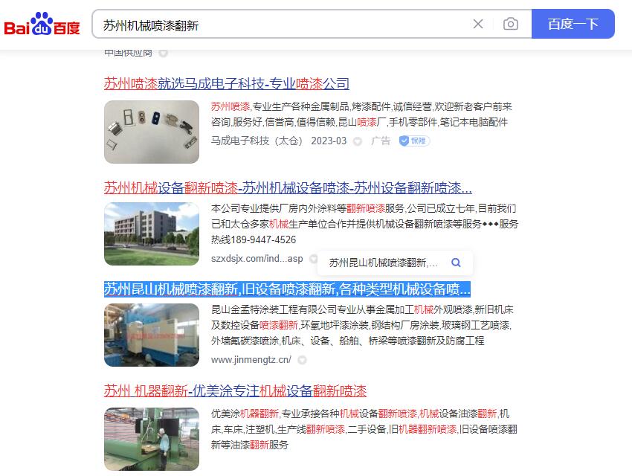Image resolution: width=632 pixels, height=476 pixels.
Task: Open 苏州喷漆就选马成电子科技 result title
Action: pos(227,84)
